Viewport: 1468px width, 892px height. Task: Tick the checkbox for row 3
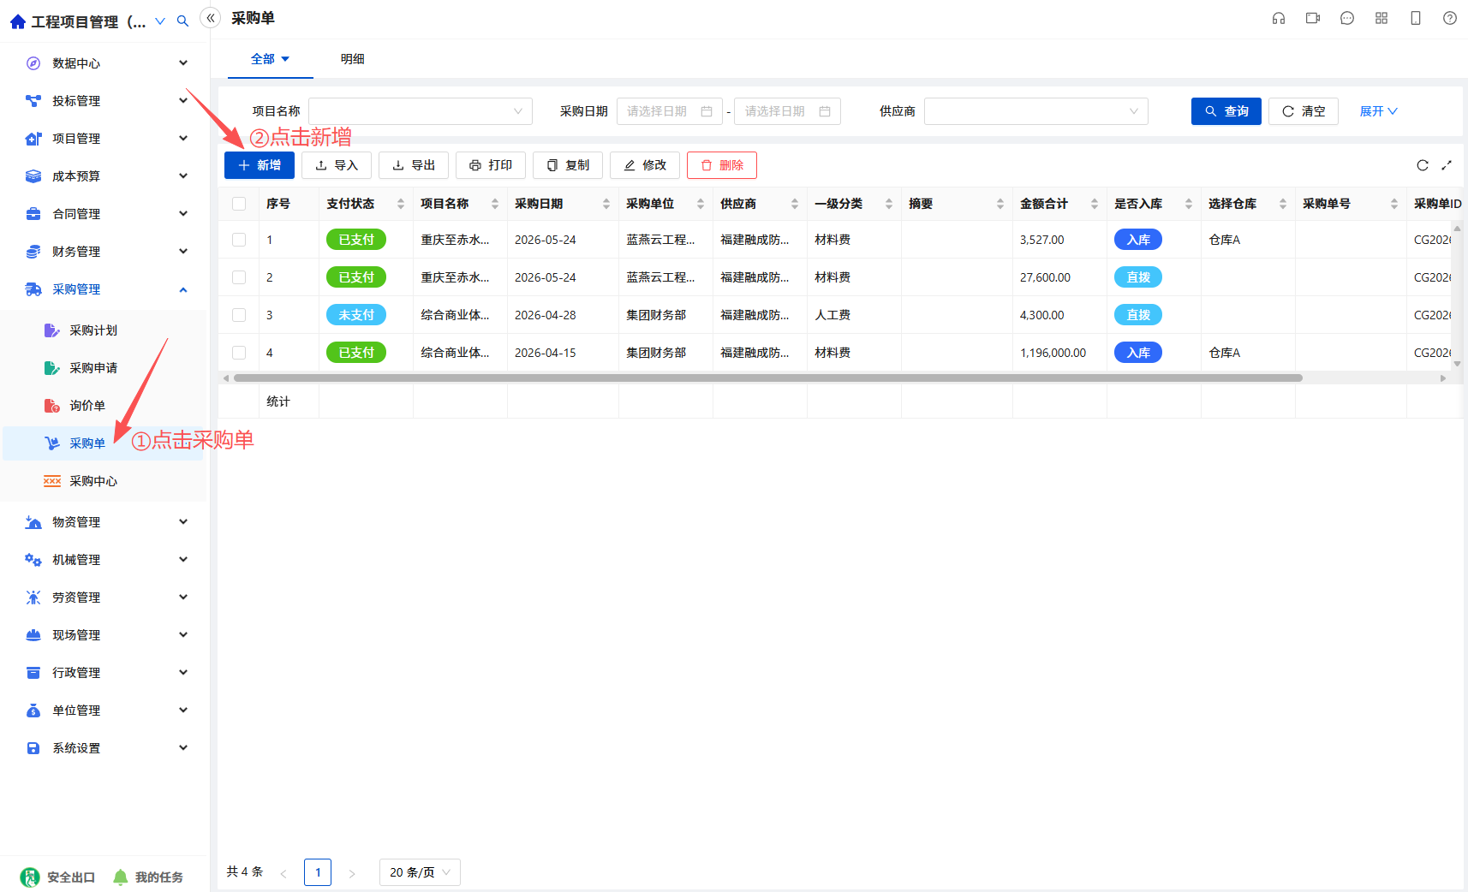[239, 315]
